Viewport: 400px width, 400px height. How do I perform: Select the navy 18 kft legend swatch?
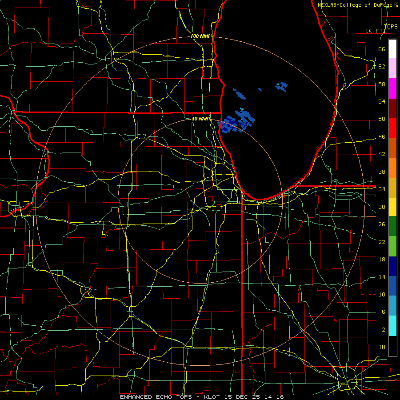click(392, 266)
